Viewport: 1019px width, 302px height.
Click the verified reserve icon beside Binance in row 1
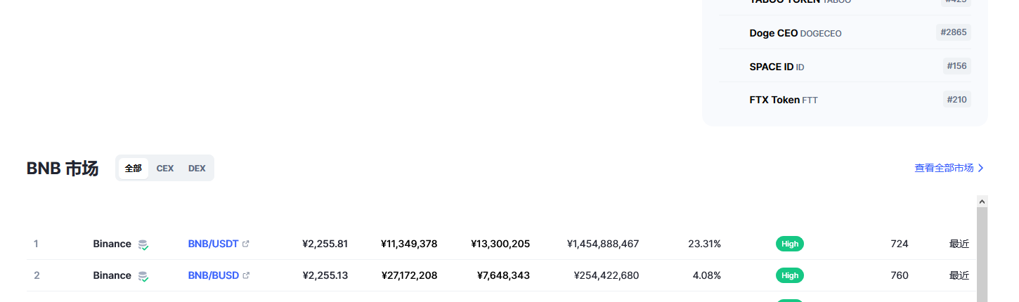coord(143,244)
